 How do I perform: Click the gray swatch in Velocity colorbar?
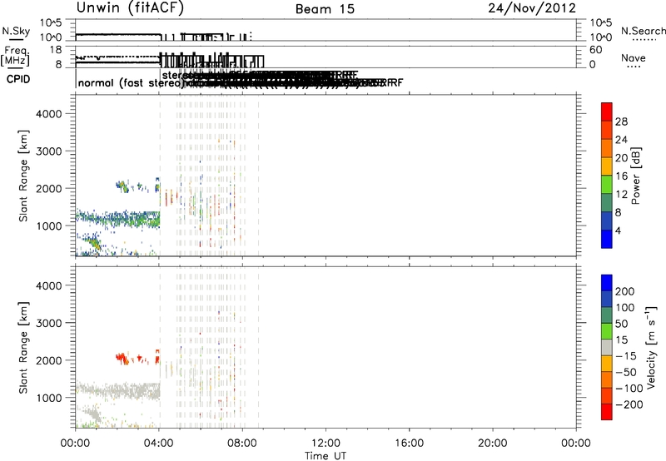607,347
